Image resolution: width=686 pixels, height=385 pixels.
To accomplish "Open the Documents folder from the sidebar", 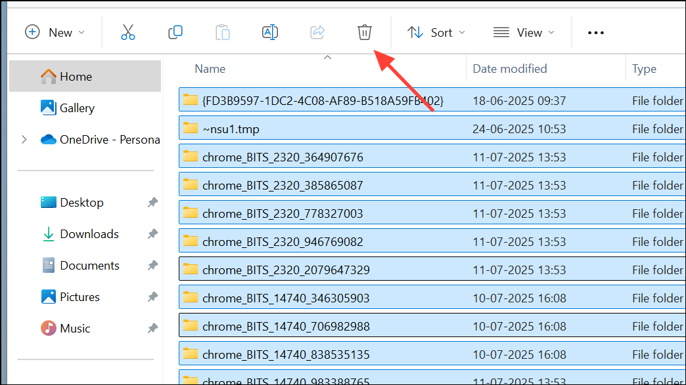I will (89, 265).
